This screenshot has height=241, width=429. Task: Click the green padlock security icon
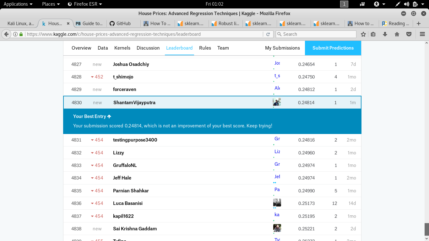[21, 34]
